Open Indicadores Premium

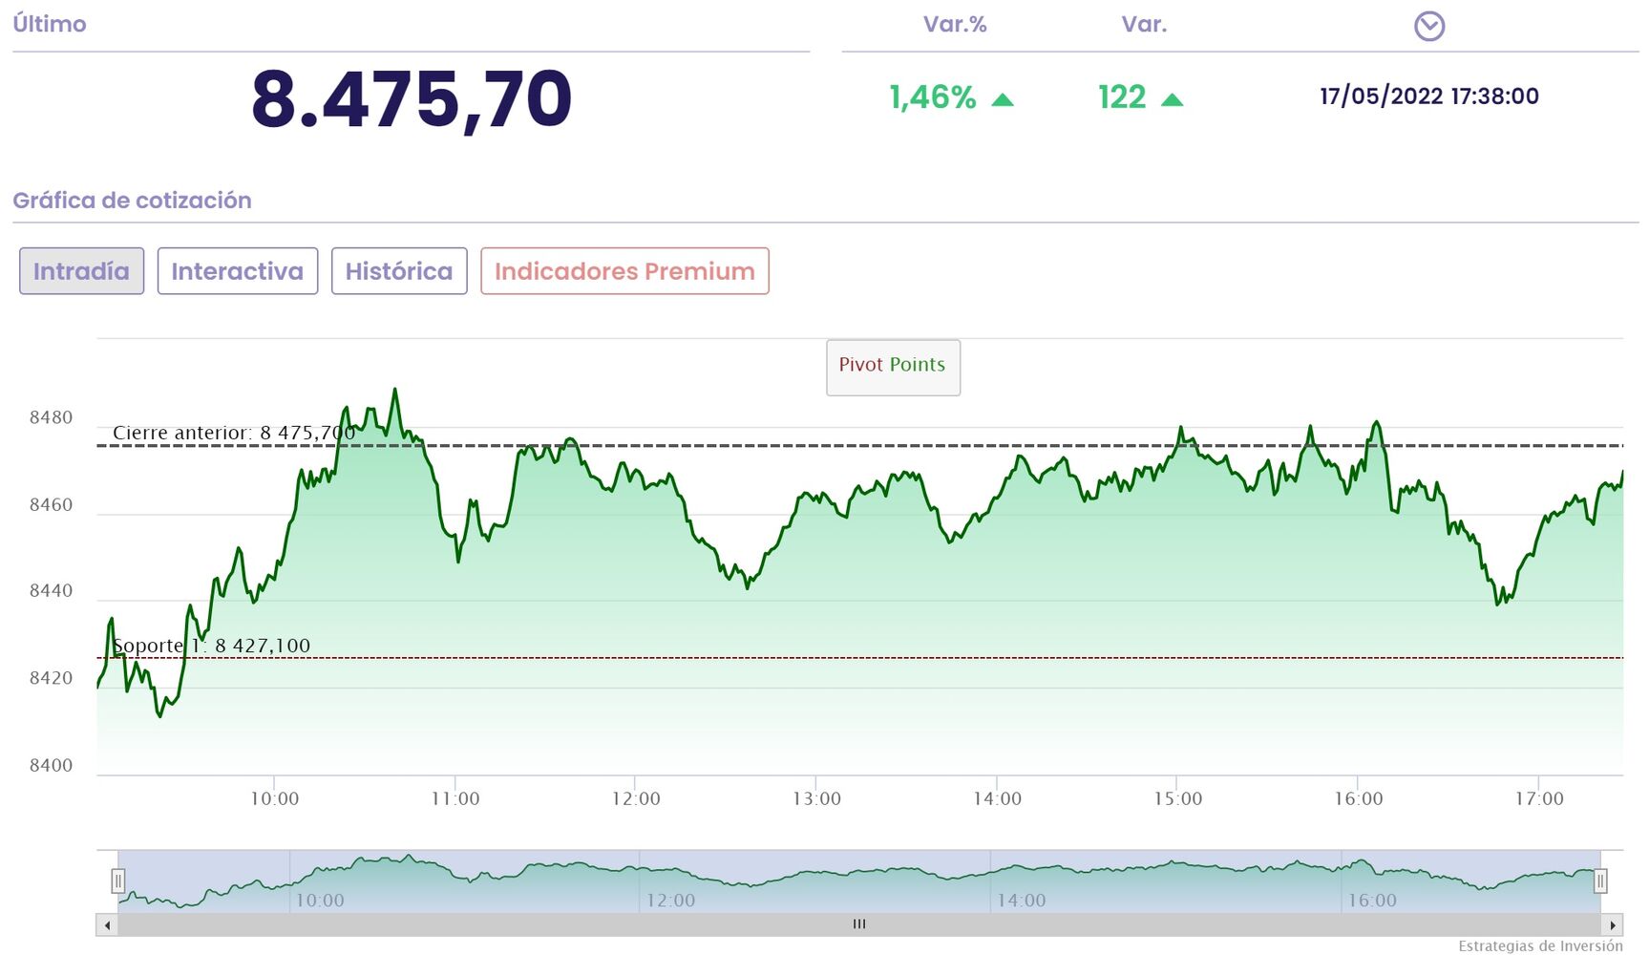[x=624, y=271]
